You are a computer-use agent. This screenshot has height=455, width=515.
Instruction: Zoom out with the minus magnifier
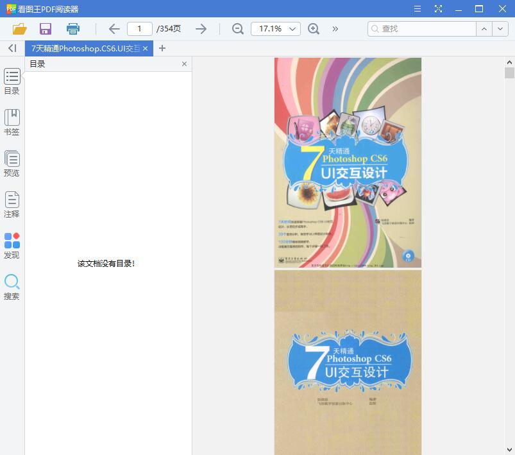point(237,29)
